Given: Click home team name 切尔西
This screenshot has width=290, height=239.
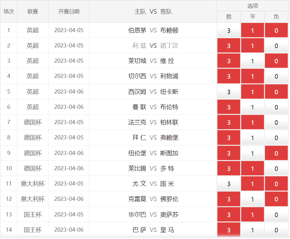Looking at the screenshot, I should (137, 76).
